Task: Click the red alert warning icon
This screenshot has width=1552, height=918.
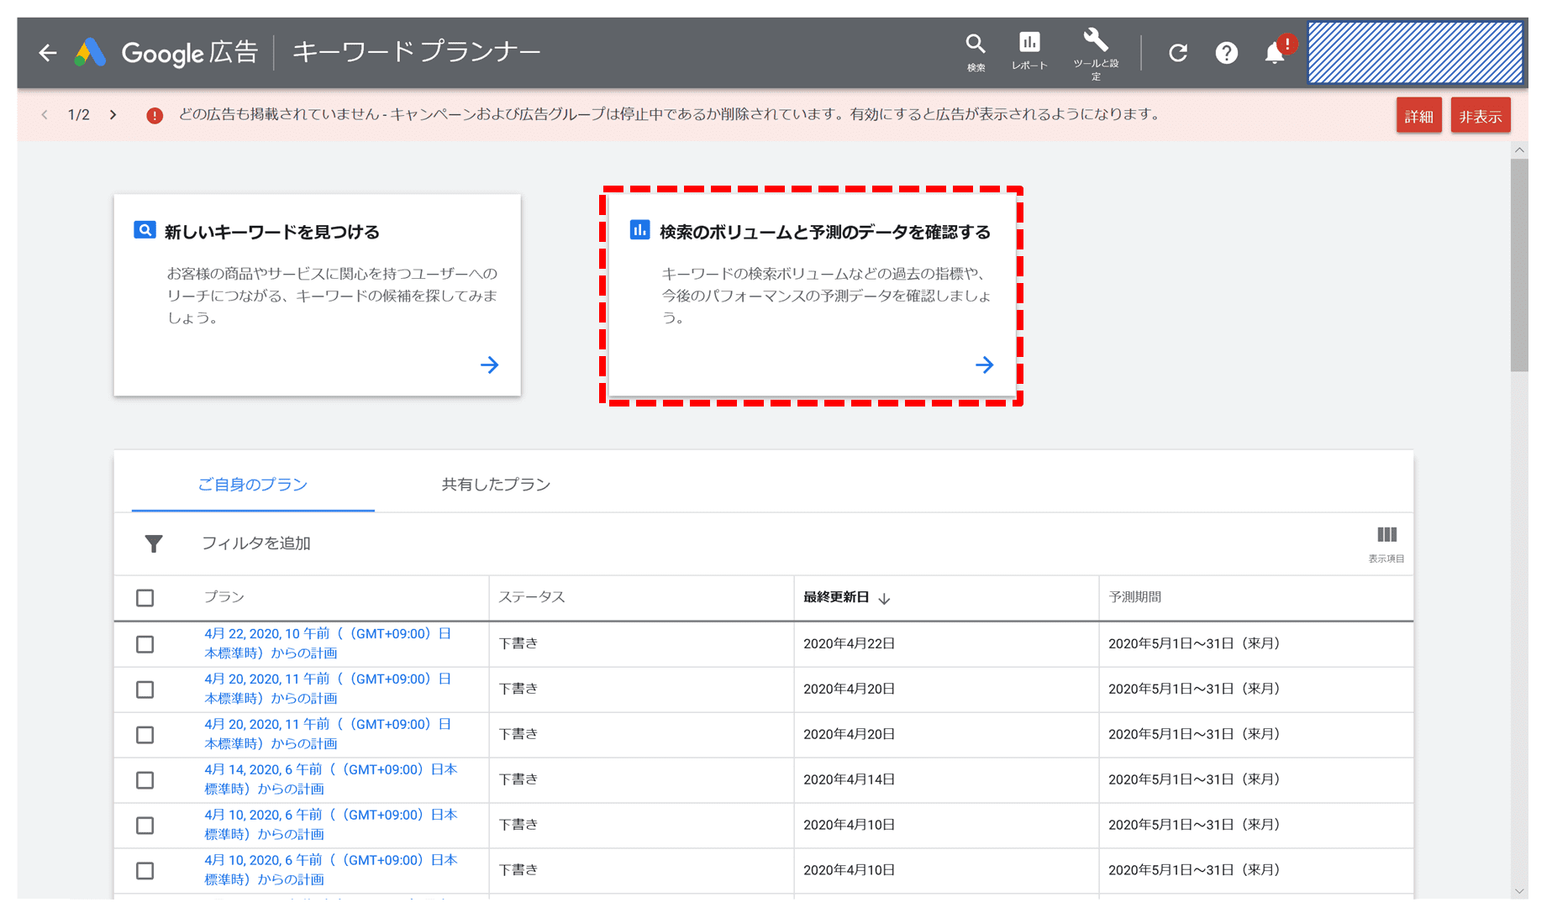Action: (155, 115)
